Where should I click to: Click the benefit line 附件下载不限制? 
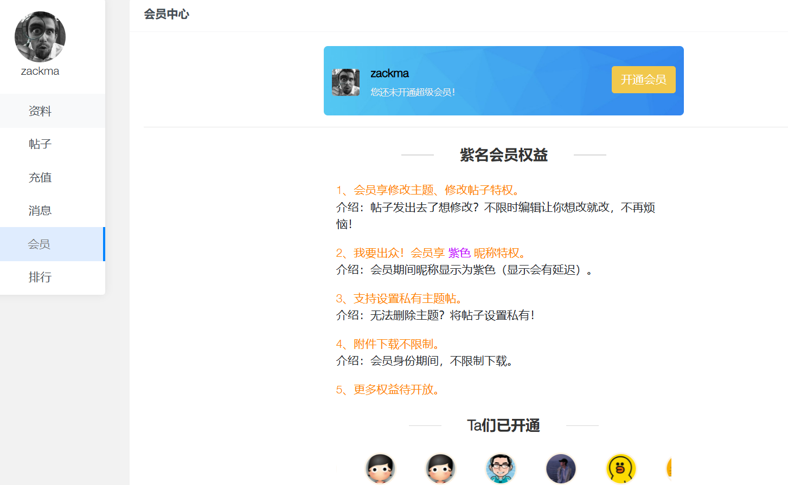pos(388,344)
